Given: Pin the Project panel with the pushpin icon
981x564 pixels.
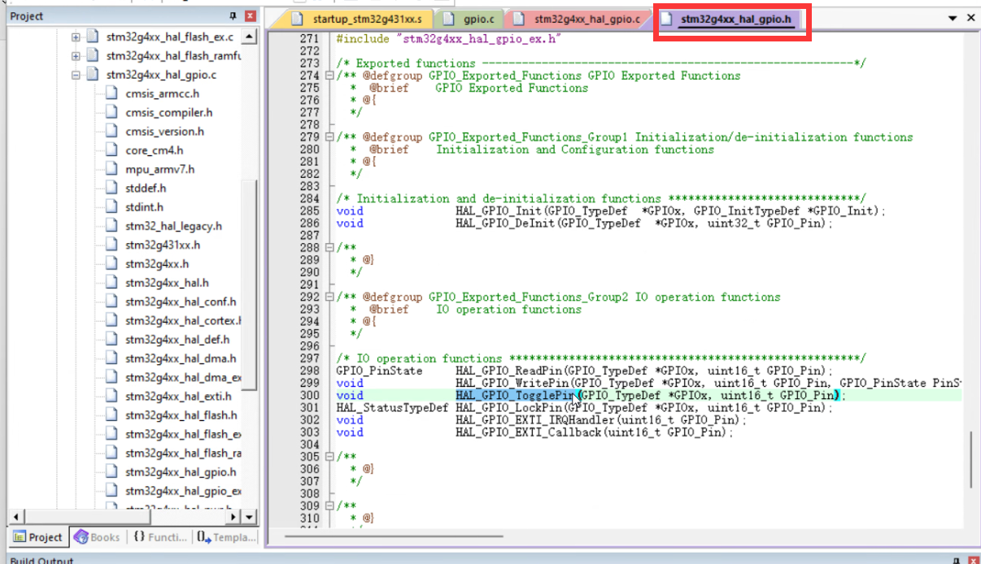Looking at the screenshot, I should click(233, 16).
